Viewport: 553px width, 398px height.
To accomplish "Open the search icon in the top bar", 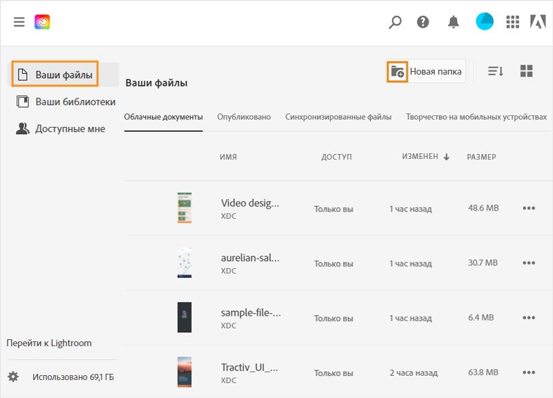I will pyautogui.click(x=394, y=22).
